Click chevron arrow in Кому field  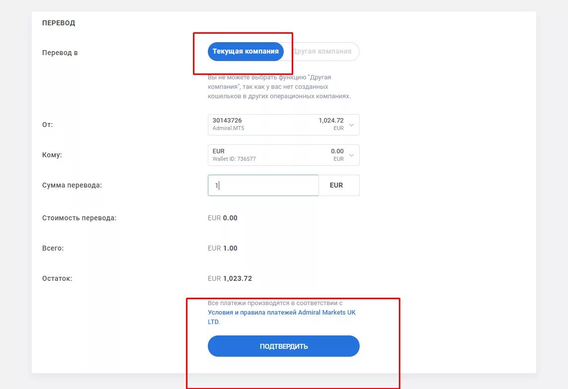(x=352, y=155)
